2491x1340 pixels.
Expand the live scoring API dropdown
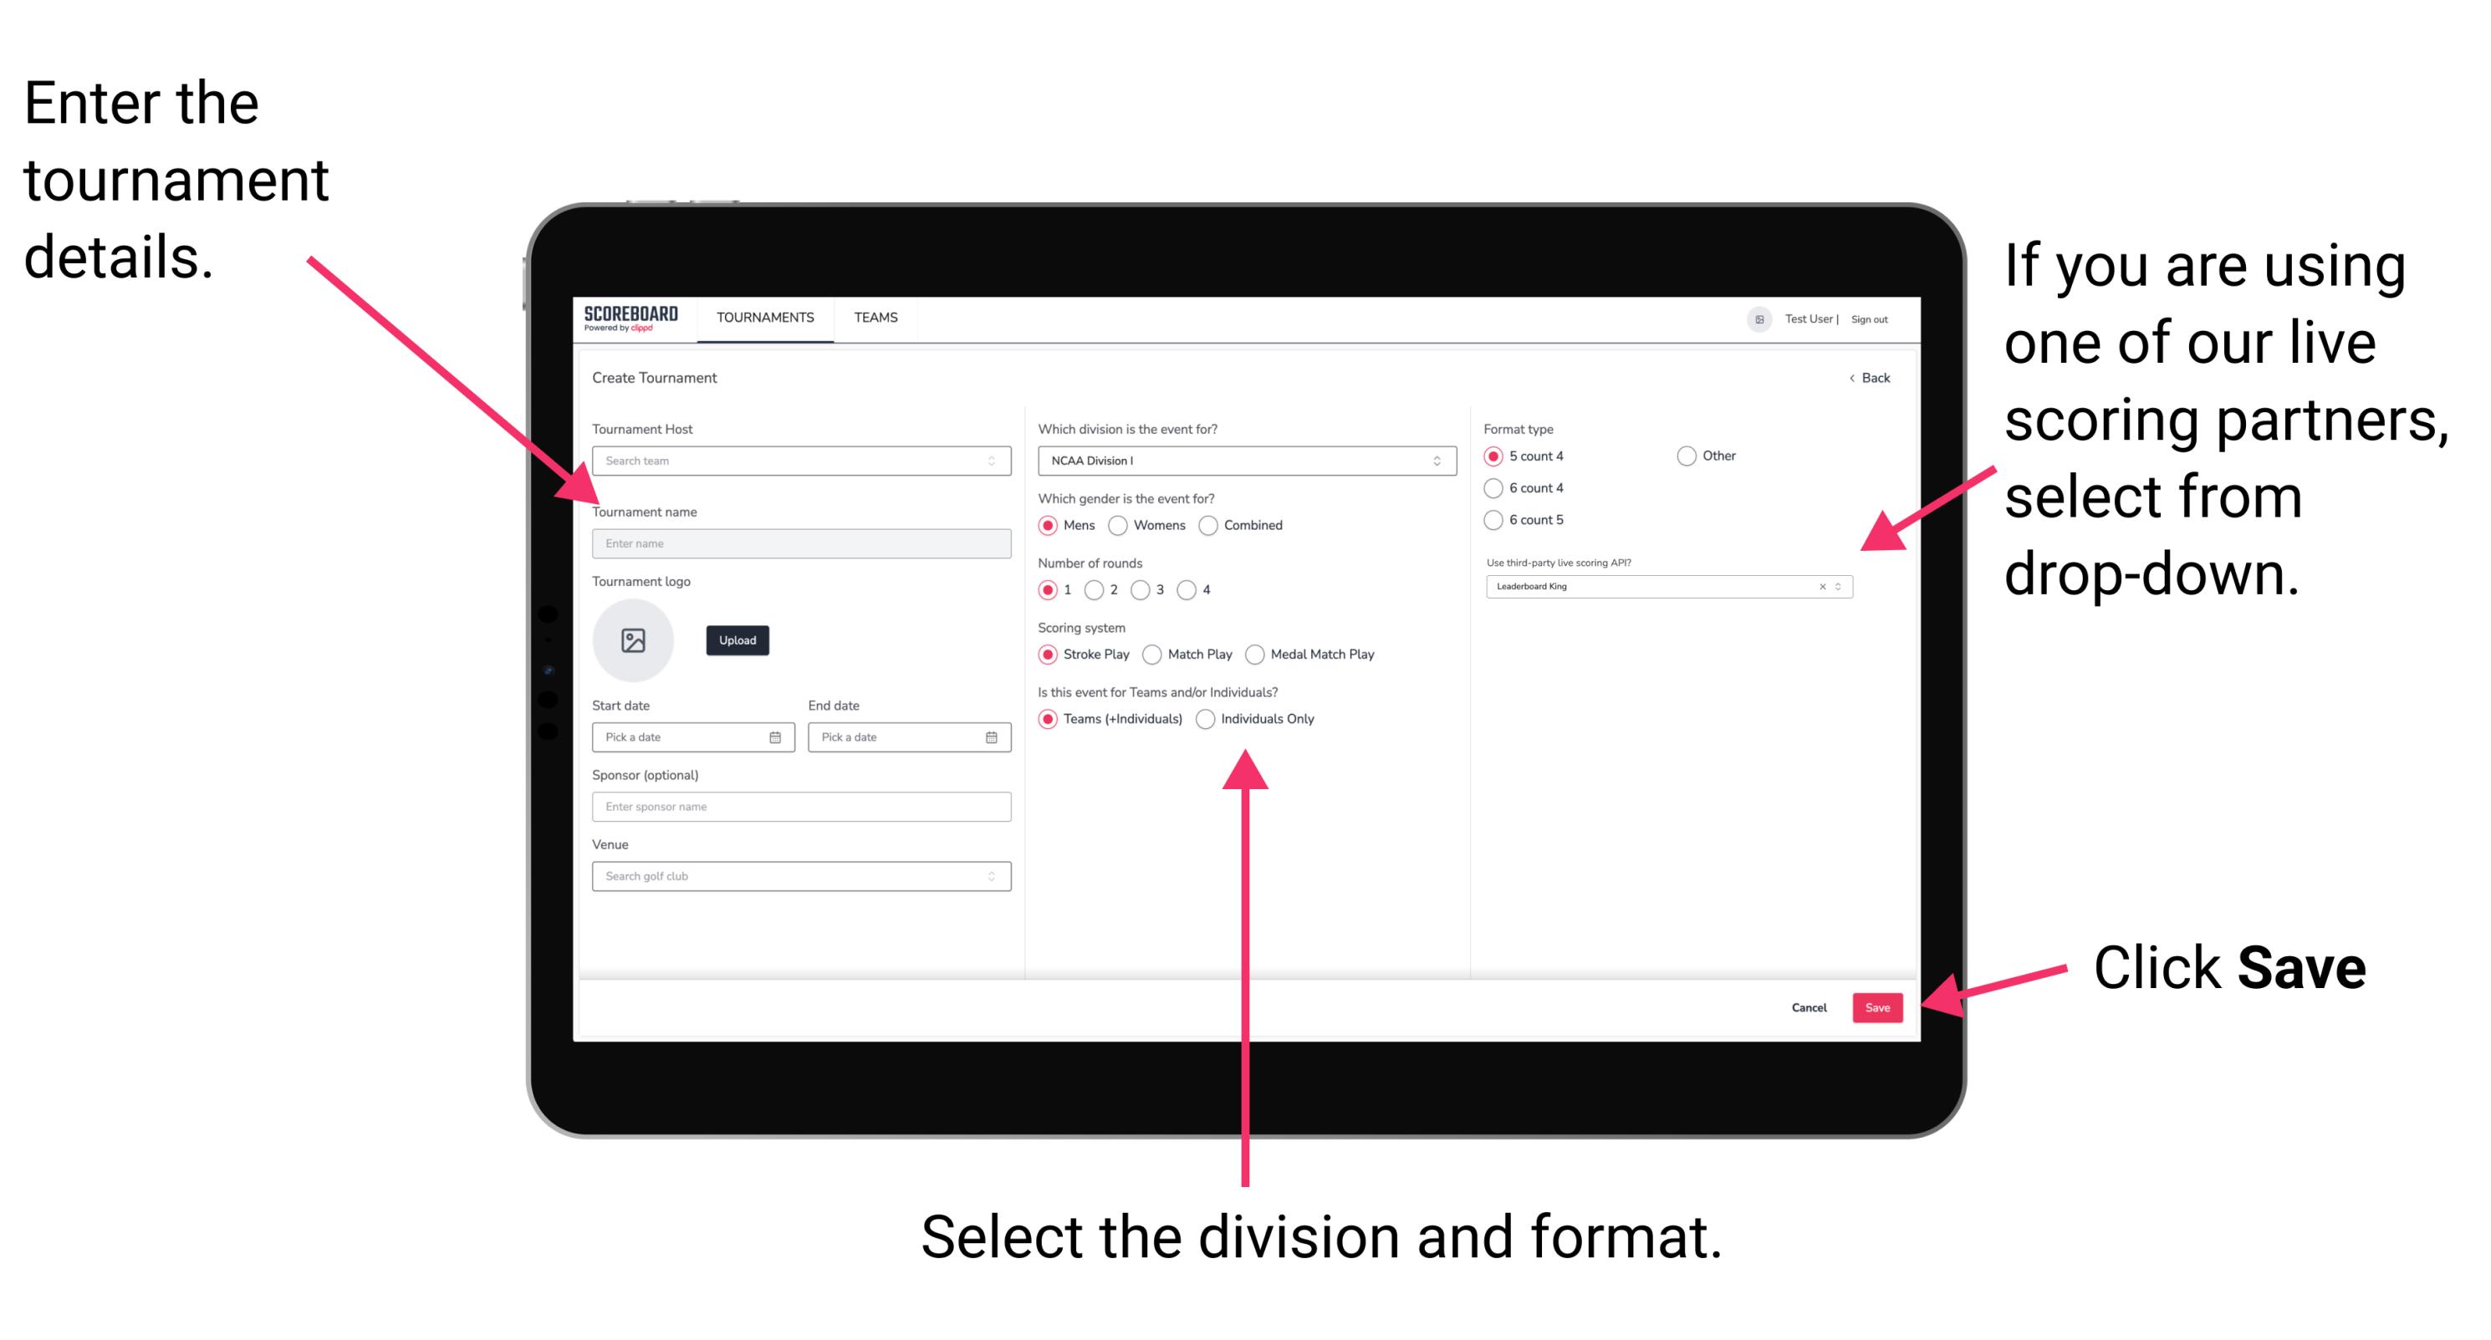coord(1844,588)
